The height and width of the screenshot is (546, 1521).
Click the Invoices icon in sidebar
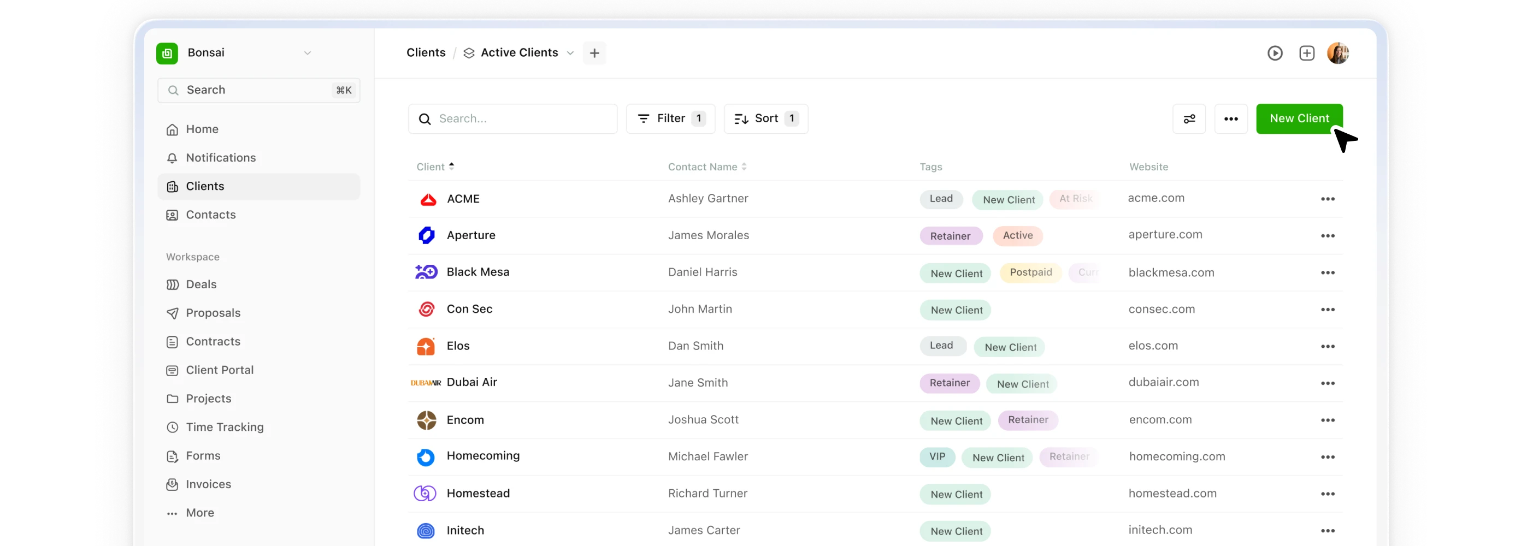point(173,485)
